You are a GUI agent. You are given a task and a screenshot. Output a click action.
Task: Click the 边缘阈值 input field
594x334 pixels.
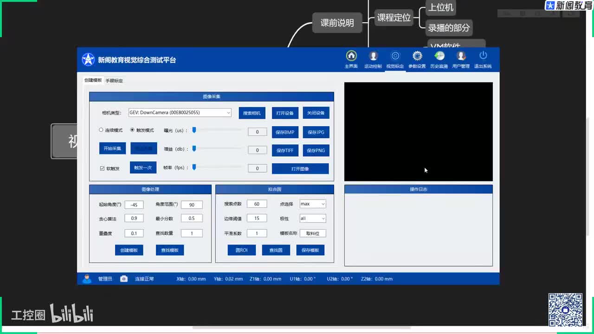pos(257,218)
